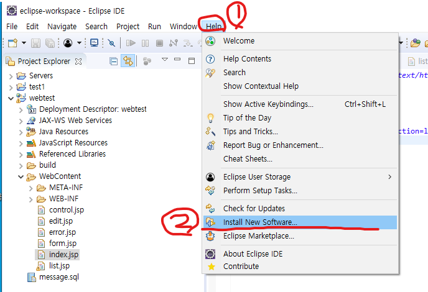Choose Show Contextual Help

point(300,86)
